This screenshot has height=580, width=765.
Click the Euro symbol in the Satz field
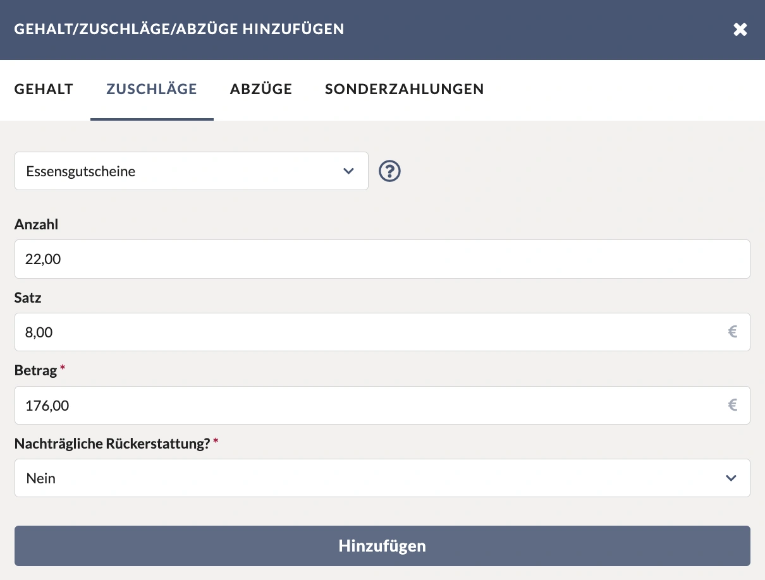[733, 332]
